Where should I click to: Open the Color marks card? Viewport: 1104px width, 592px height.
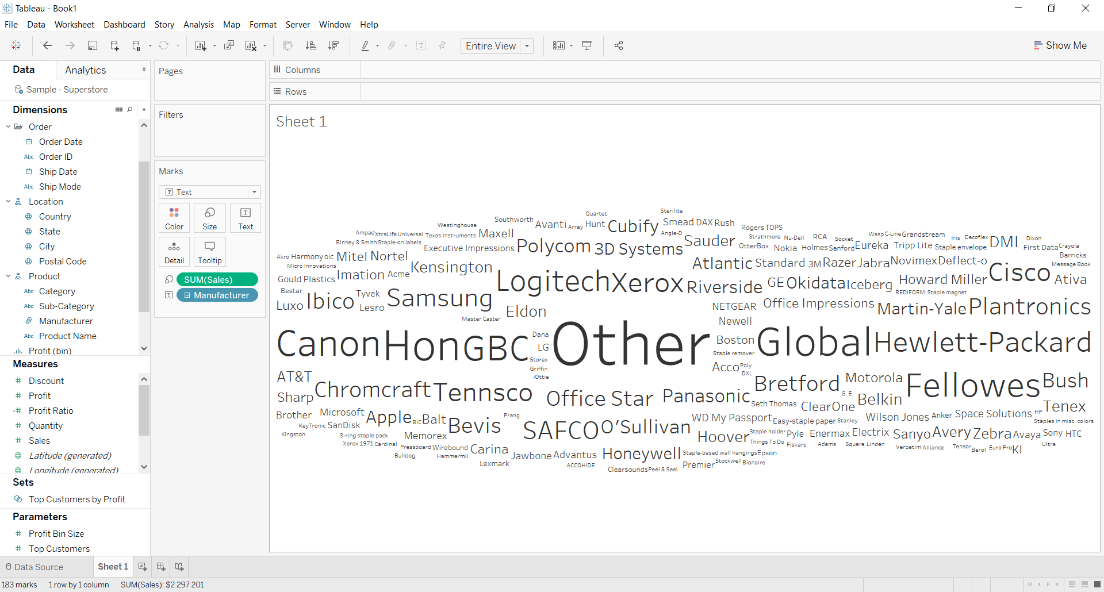[x=174, y=218]
